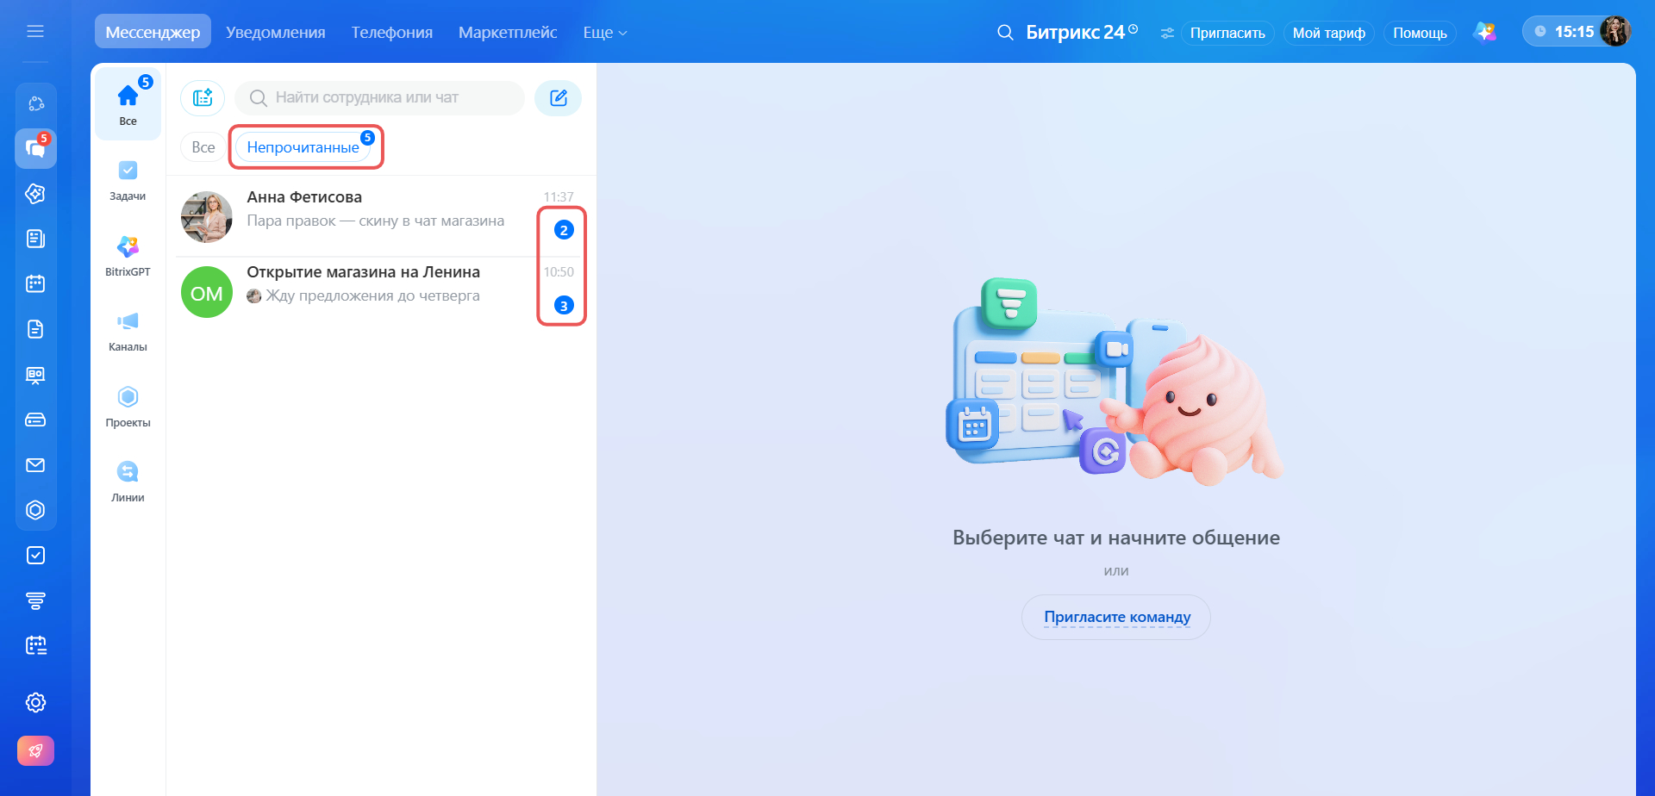Viewport: 1655px width, 796px height.
Task: Open the messenger icon with red 5 badge
Action: (x=35, y=148)
